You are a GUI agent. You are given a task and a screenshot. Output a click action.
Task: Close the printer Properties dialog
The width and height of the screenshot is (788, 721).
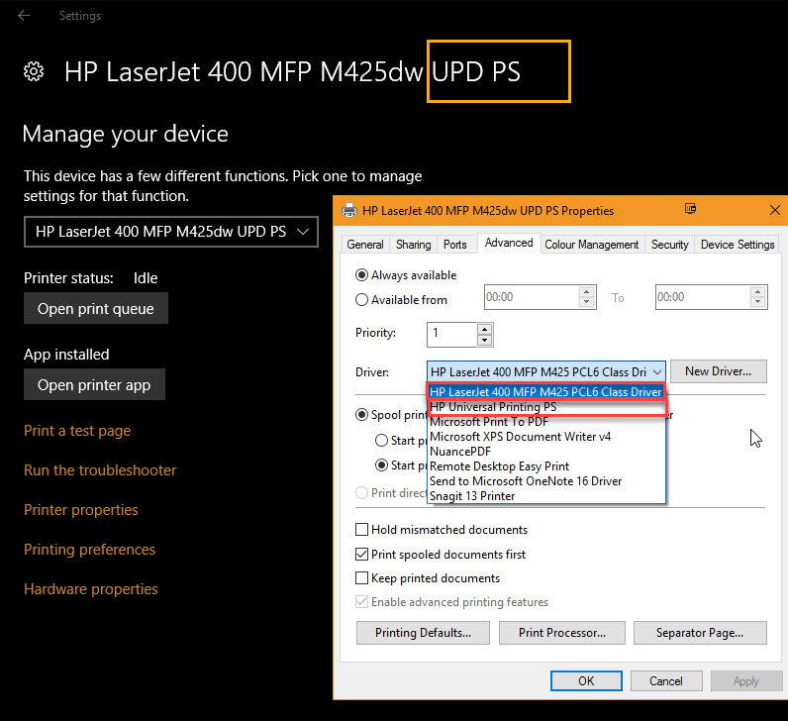click(x=774, y=210)
